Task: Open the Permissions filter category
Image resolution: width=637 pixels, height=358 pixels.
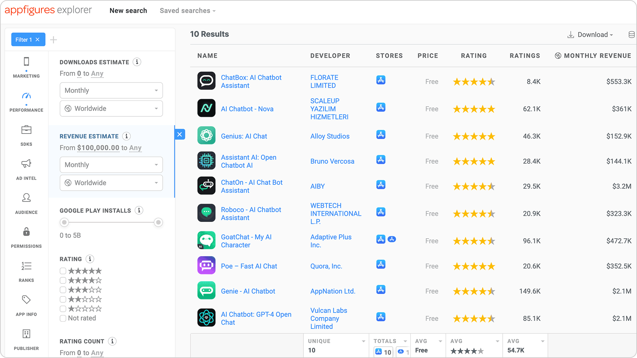Action: click(26, 238)
